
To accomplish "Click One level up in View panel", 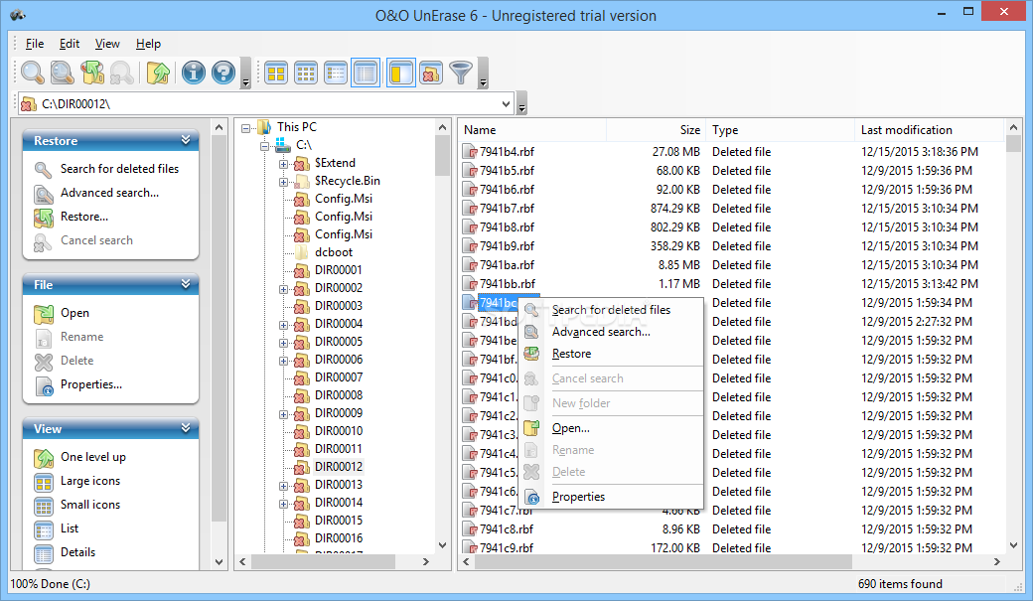I will 93,457.
